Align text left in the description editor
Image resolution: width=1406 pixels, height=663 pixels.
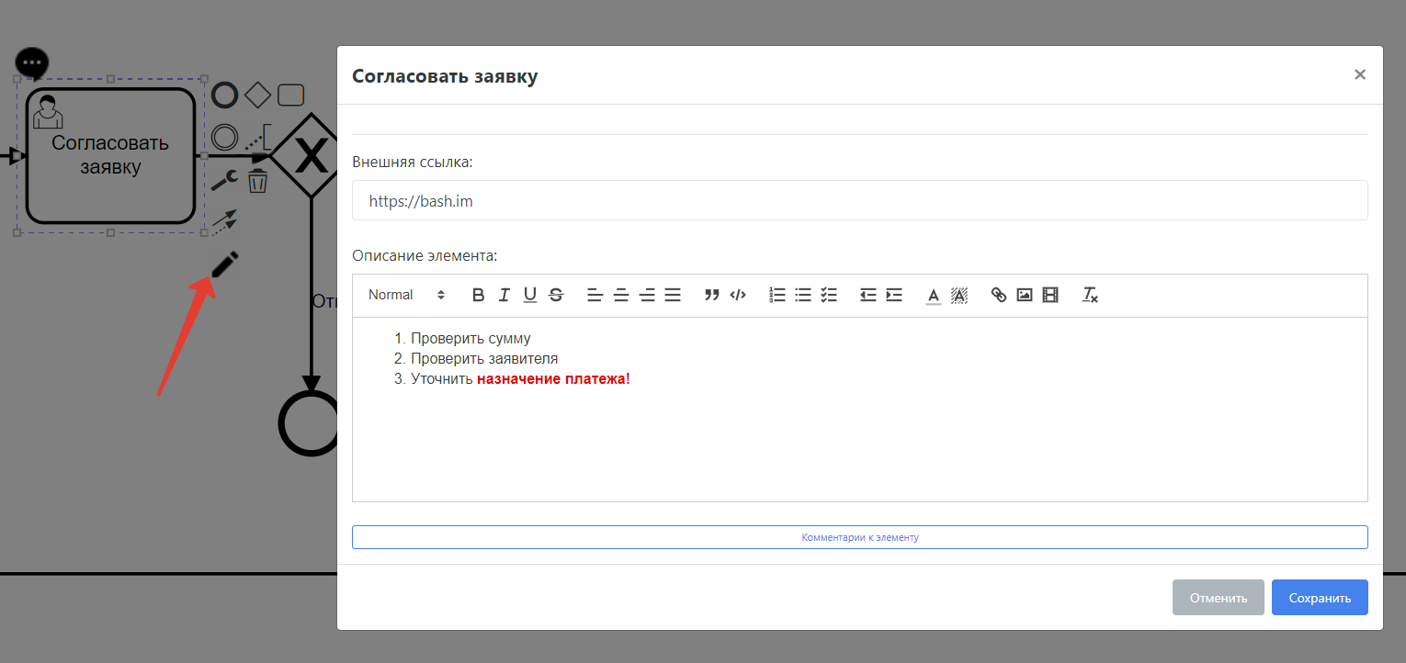coord(595,295)
